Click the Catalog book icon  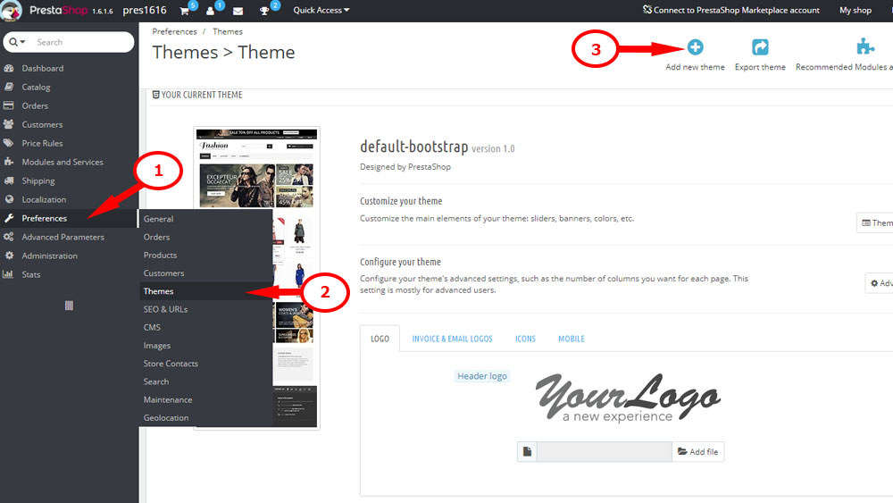pyautogui.click(x=9, y=88)
